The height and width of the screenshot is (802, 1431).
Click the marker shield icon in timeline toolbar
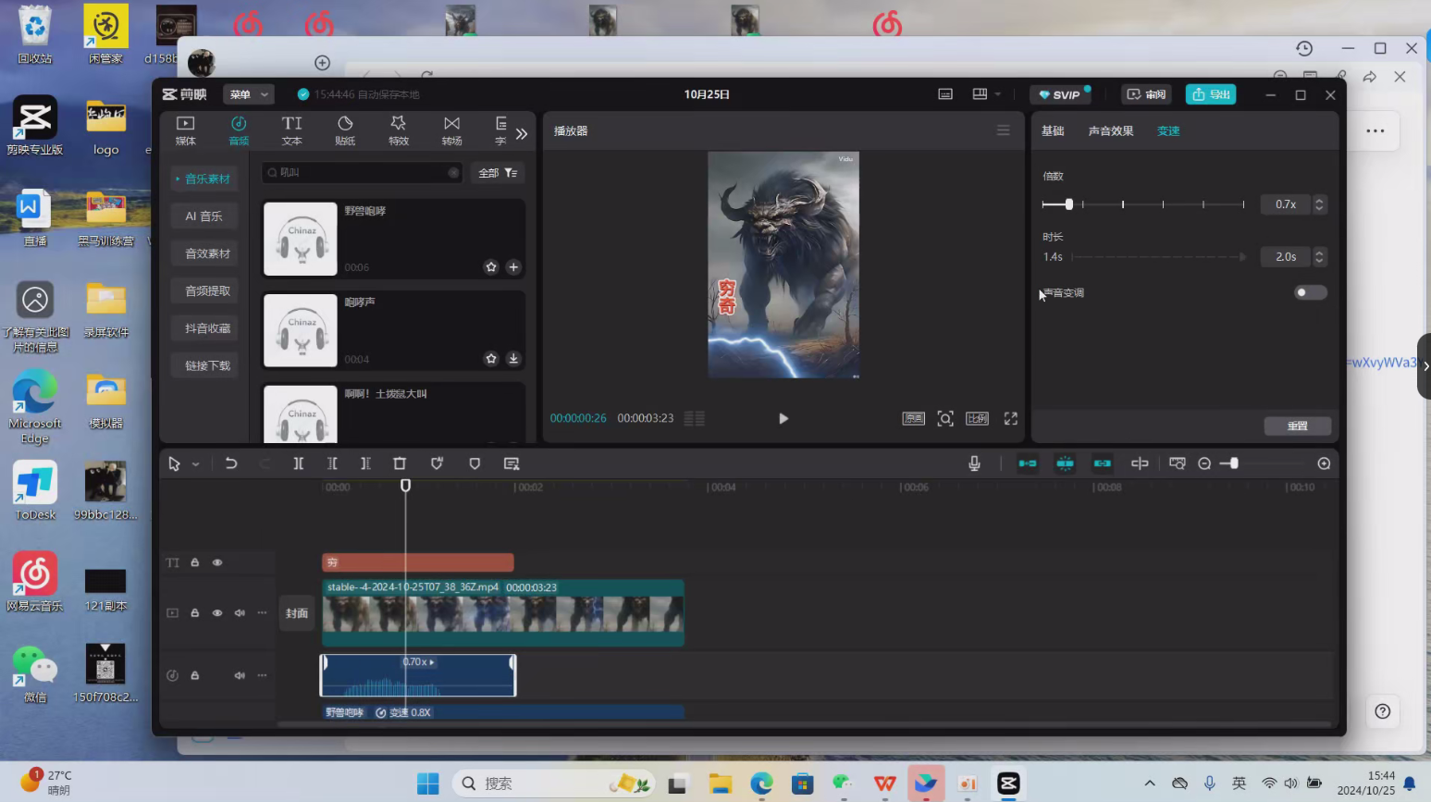475,463
